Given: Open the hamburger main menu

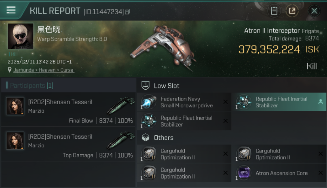Looking at the screenshot, I should 11,10.
